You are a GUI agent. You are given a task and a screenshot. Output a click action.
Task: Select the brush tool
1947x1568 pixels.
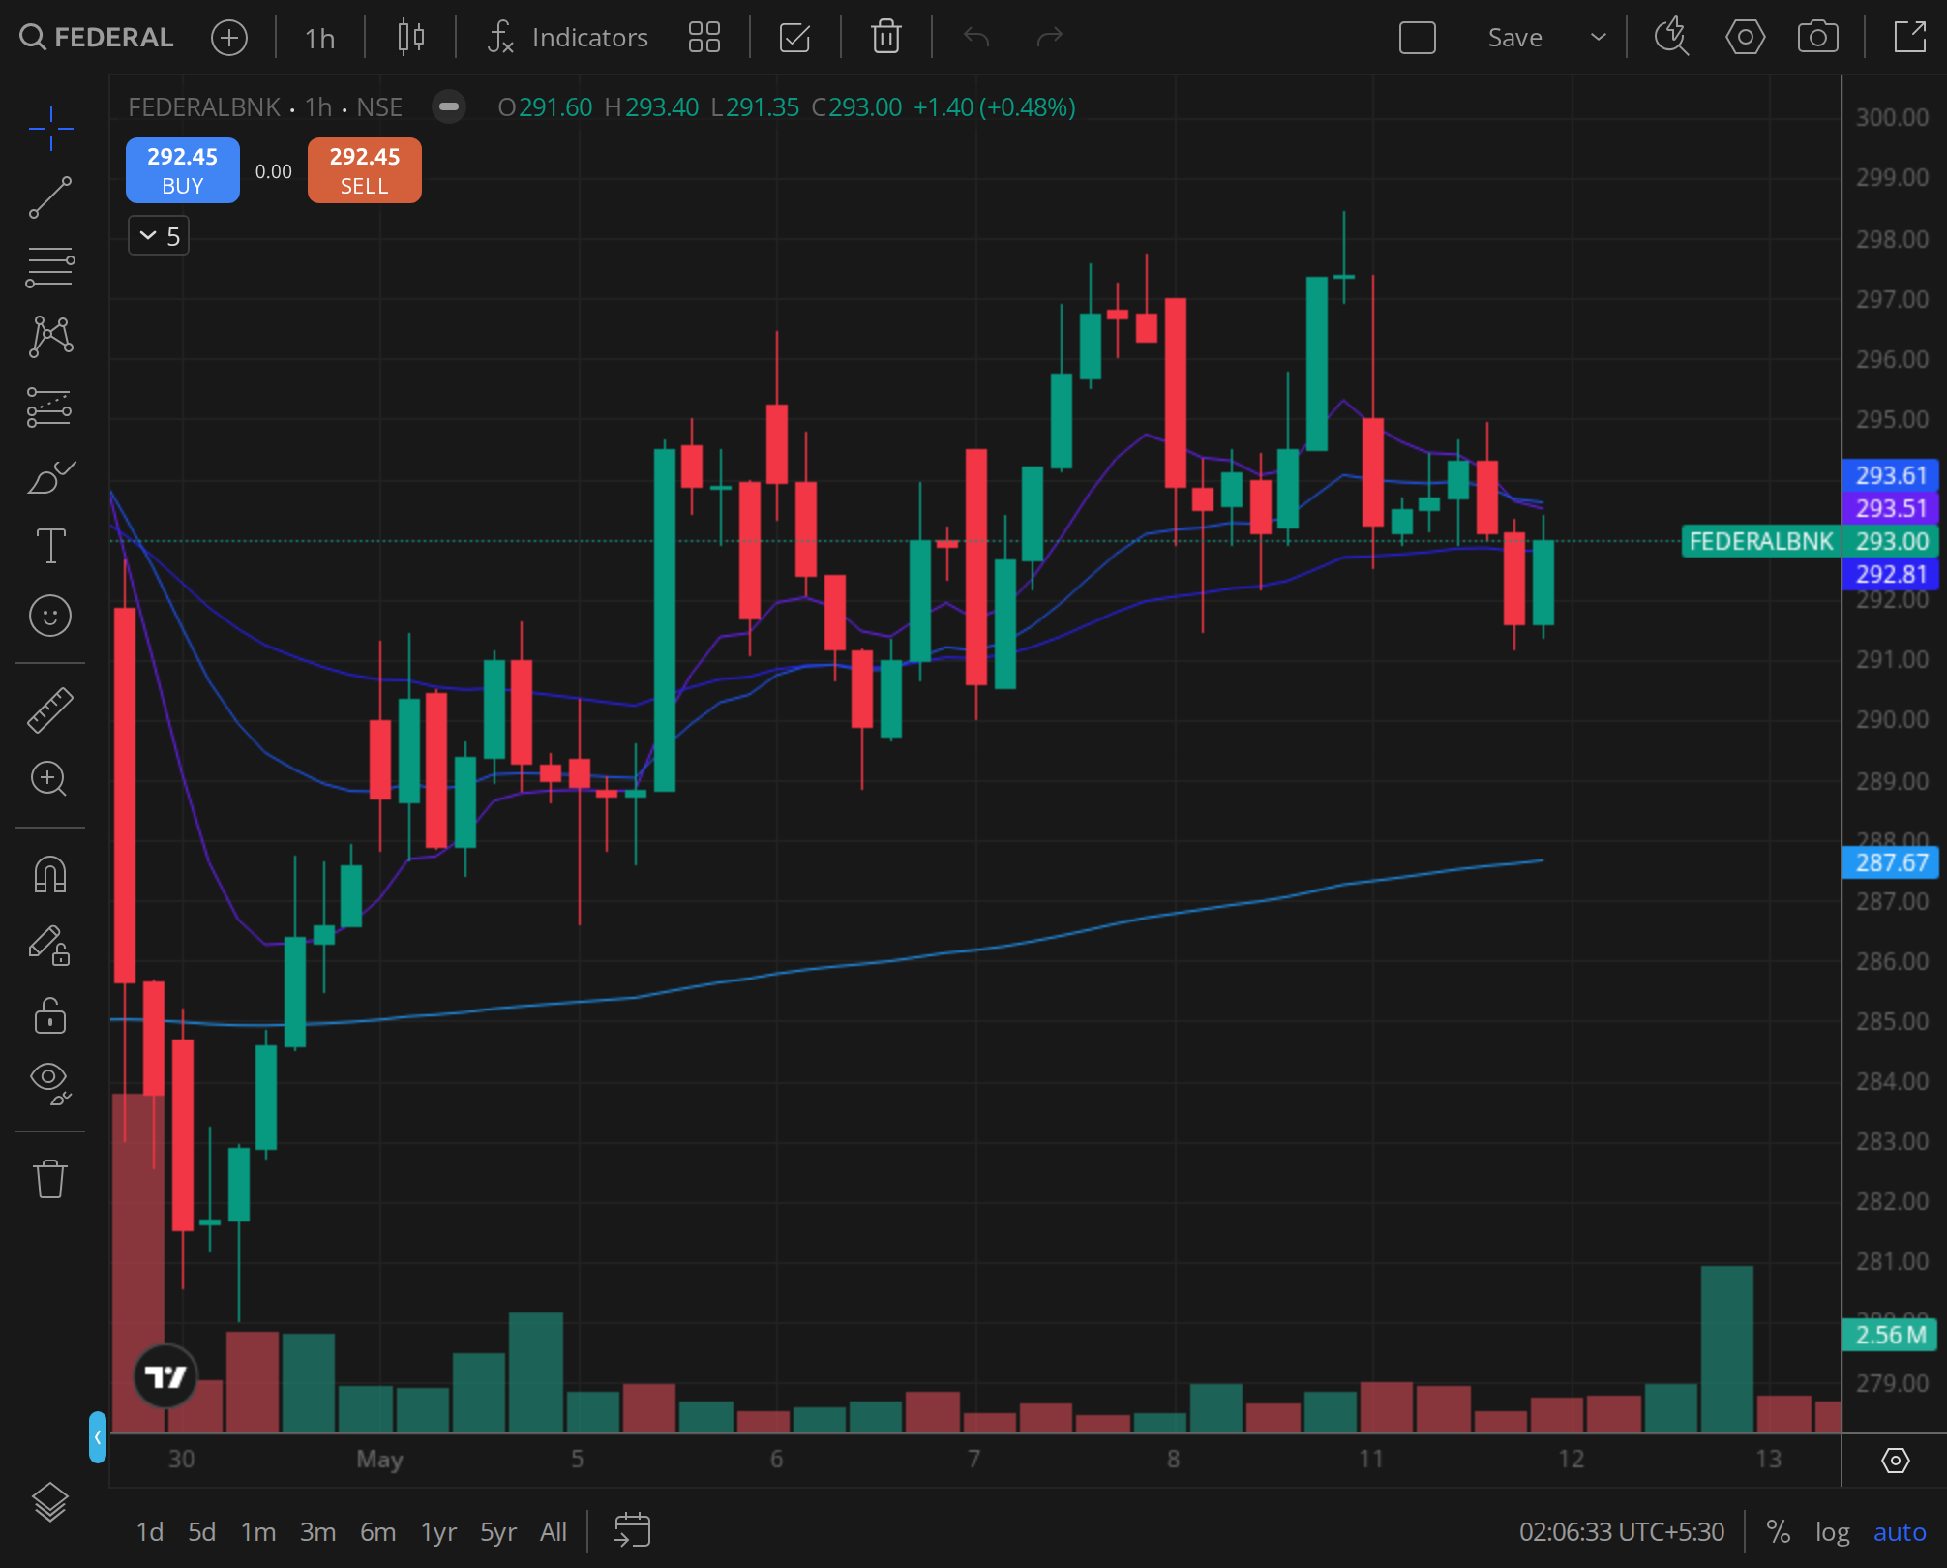[x=50, y=476]
